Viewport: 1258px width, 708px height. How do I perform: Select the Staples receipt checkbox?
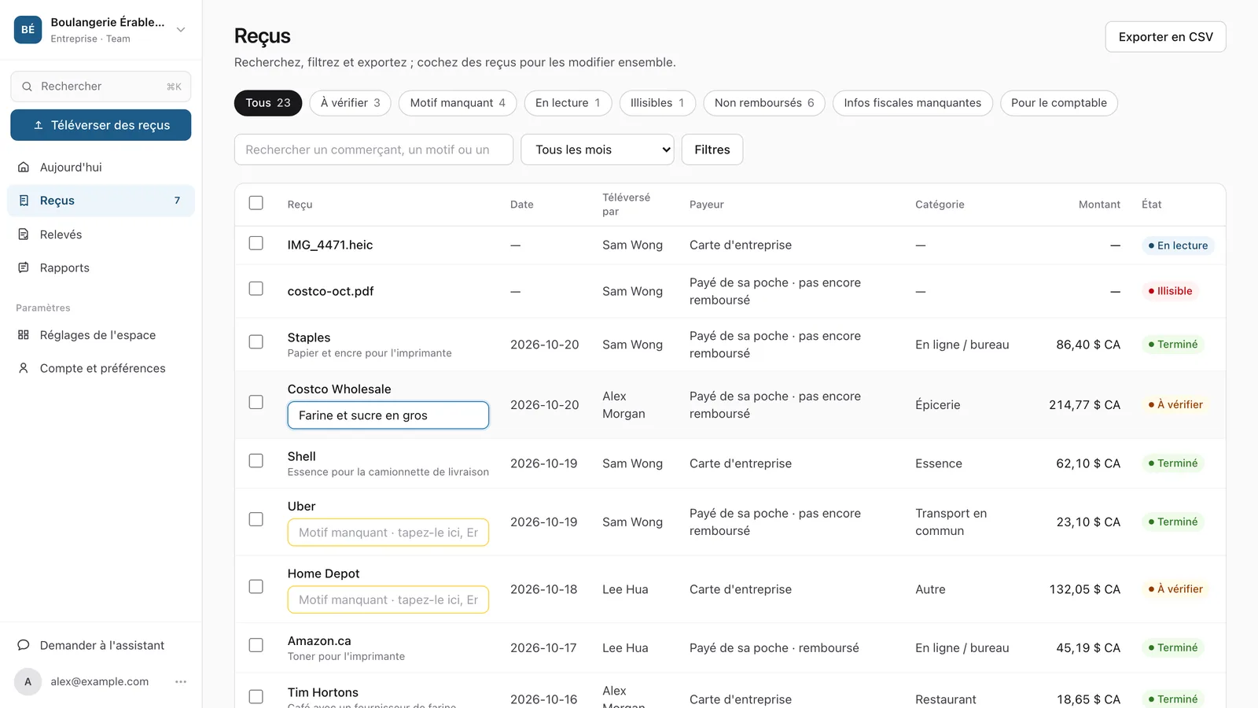256,342
